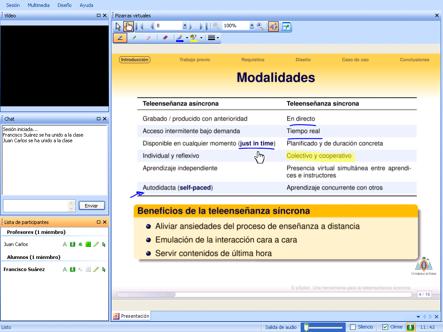This screenshot has height=332, width=443.
Task: Jump to the last whiteboard page
Action: pyautogui.click(x=203, y=26)
